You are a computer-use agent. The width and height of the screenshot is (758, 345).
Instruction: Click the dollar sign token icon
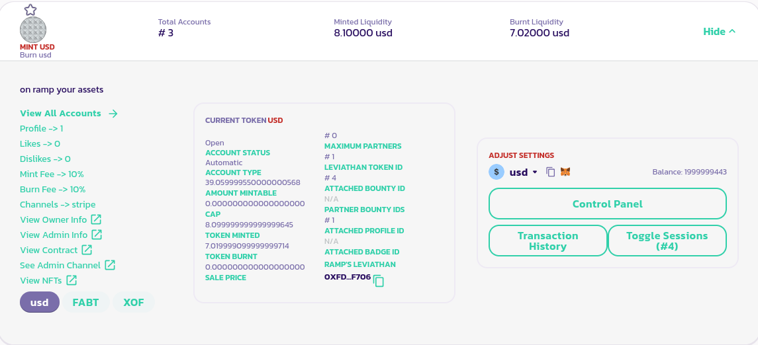pos(497,172)
